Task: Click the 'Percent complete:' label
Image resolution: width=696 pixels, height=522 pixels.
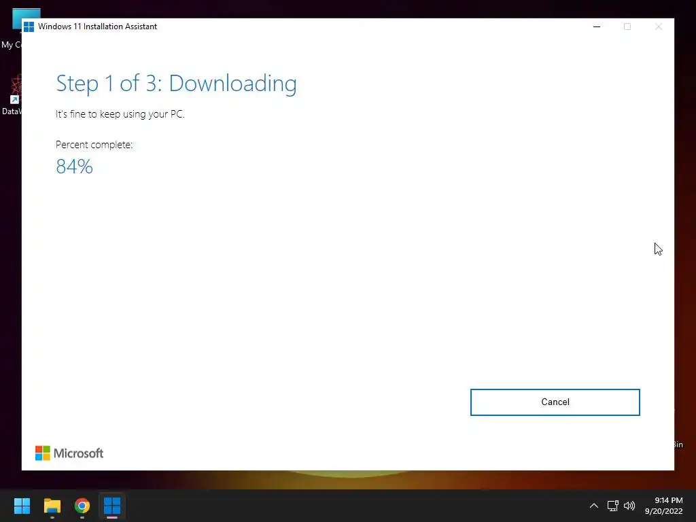Action: (x=94, y=145)
